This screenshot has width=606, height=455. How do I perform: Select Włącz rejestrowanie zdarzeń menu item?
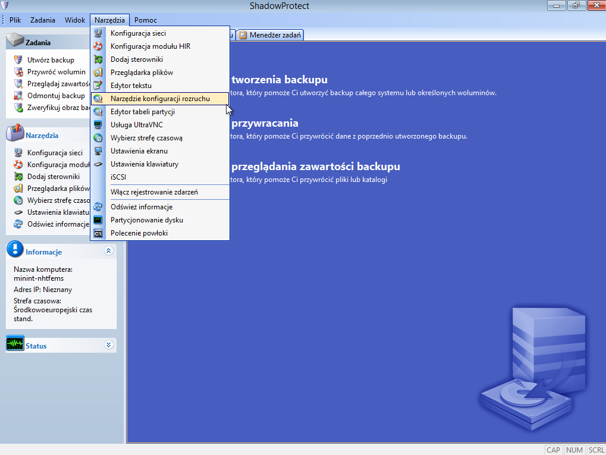160,192
